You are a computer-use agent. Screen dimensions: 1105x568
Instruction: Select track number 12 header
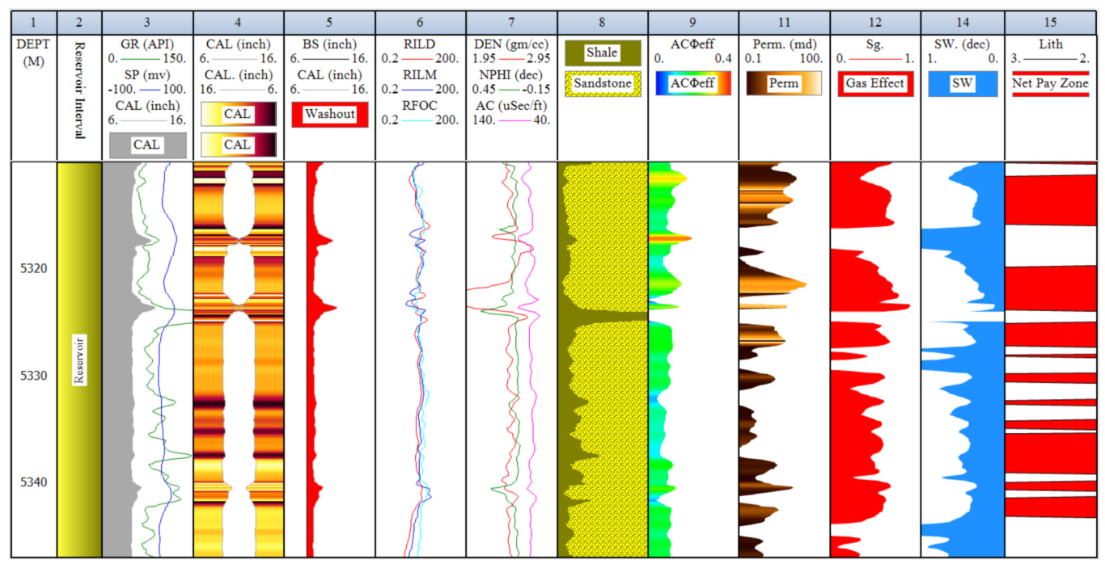(874, 22)
